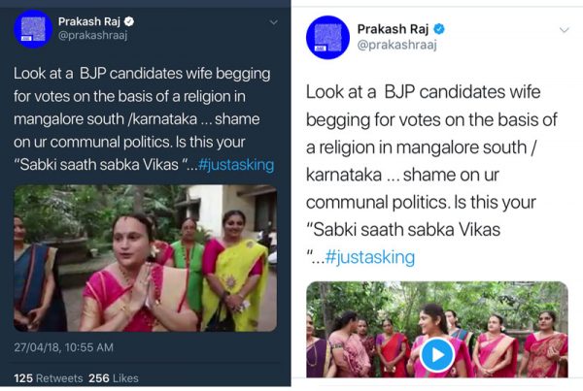
Task: Open Prakash Raj avatar in light tweet
Action: 327,37
